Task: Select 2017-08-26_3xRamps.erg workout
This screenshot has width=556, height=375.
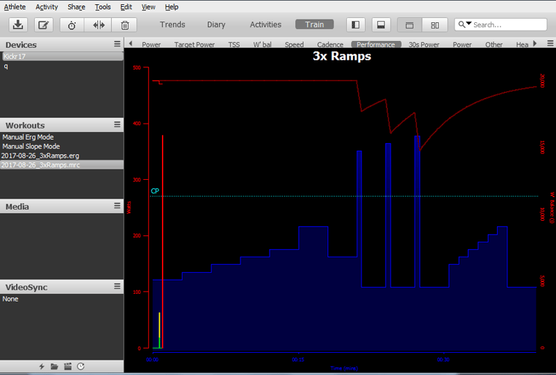Action: [40, 156]
